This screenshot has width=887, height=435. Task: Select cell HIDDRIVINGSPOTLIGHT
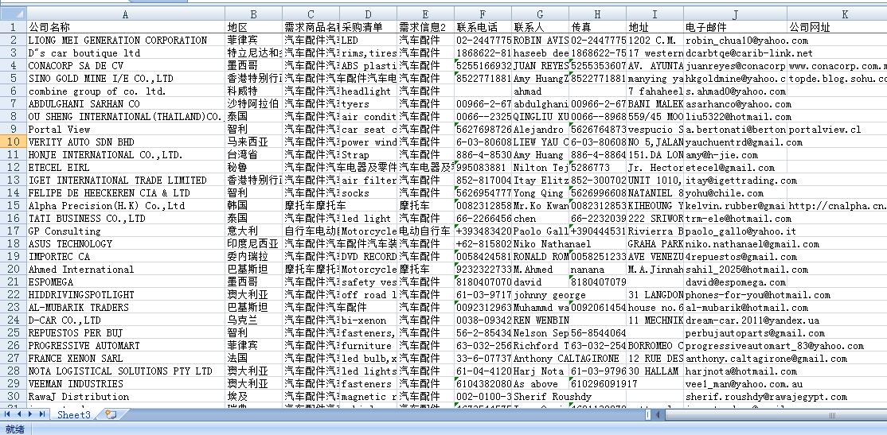tap(126, 294)
